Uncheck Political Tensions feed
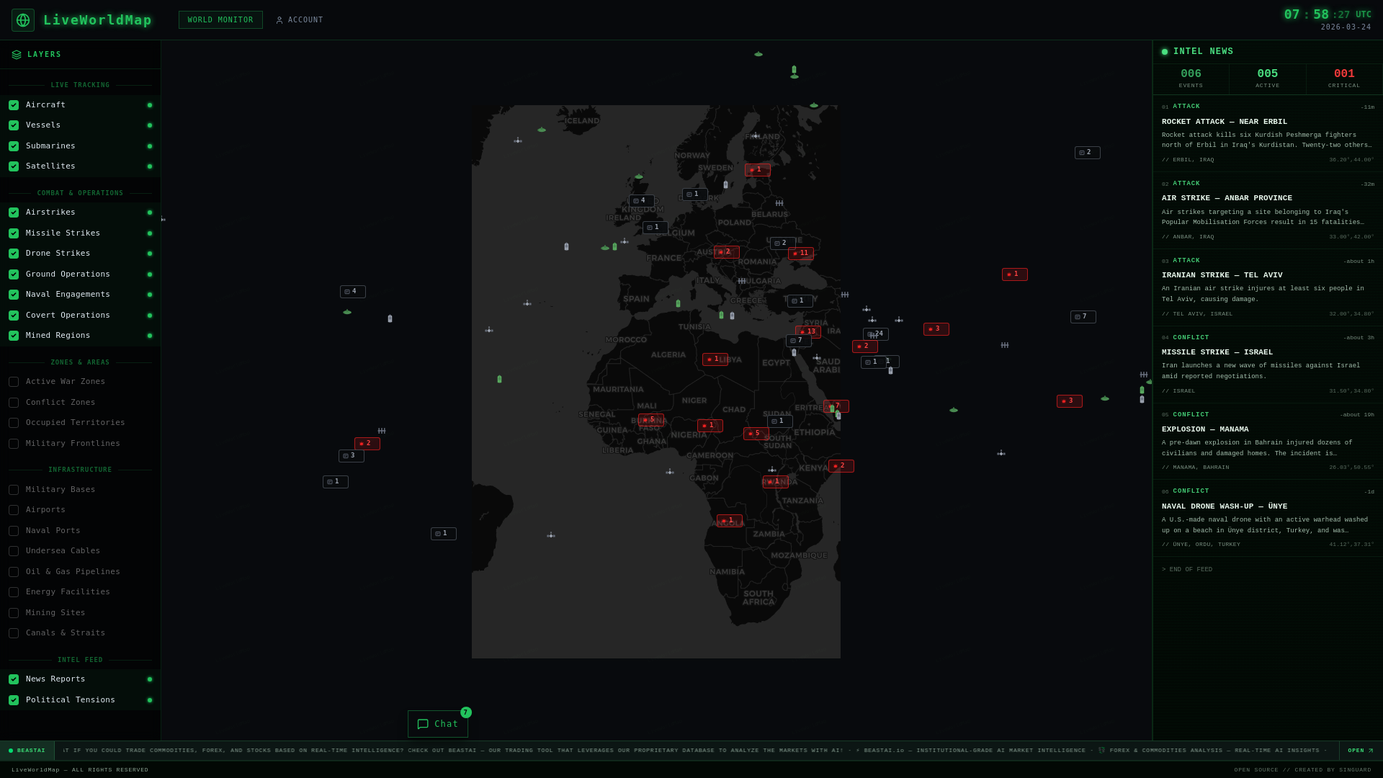Viewport: 1383px width, 778px height. (14, 700)
